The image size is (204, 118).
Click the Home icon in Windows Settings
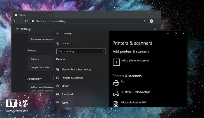click(x=58, y=43)
